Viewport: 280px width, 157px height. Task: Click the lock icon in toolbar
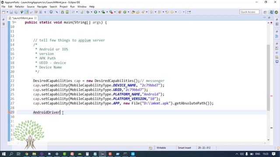(x=62, y=12)
